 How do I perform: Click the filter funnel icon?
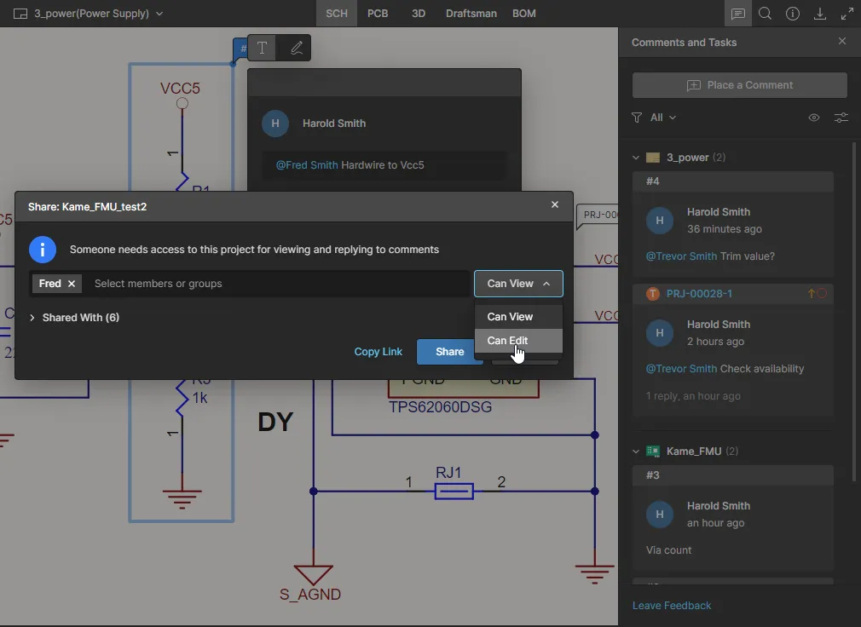(637, 118)
